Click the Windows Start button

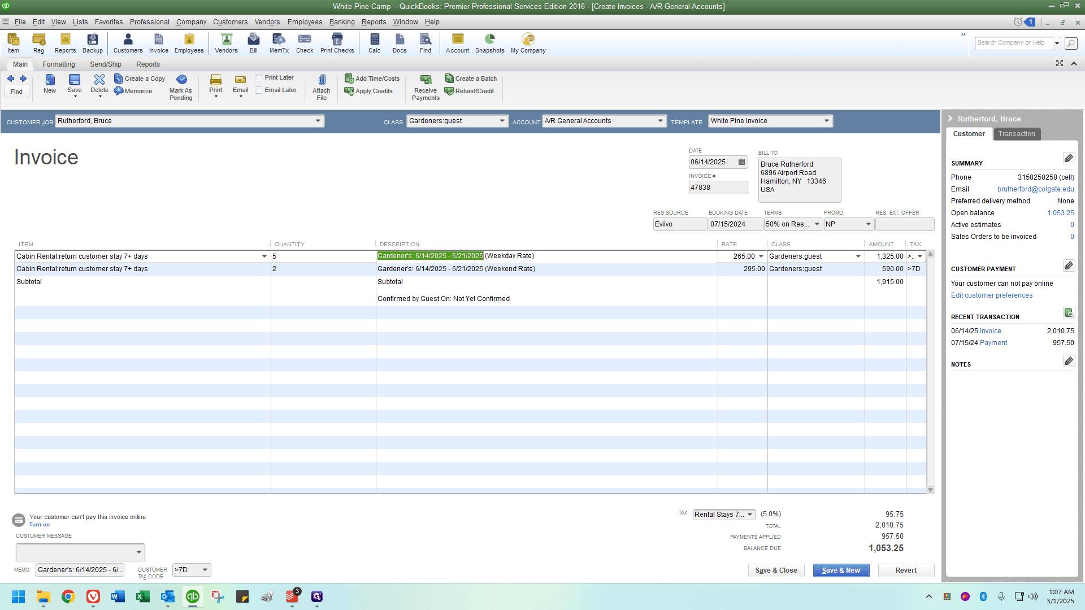point(18,596)
